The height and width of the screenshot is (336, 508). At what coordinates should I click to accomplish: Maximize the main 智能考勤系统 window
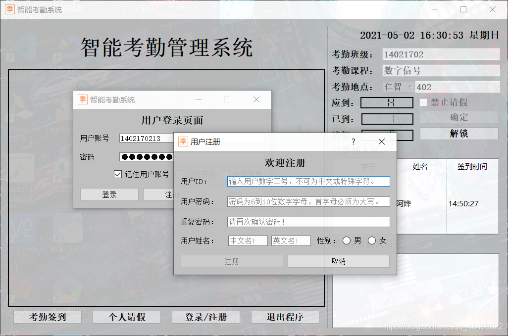point(463,9)
